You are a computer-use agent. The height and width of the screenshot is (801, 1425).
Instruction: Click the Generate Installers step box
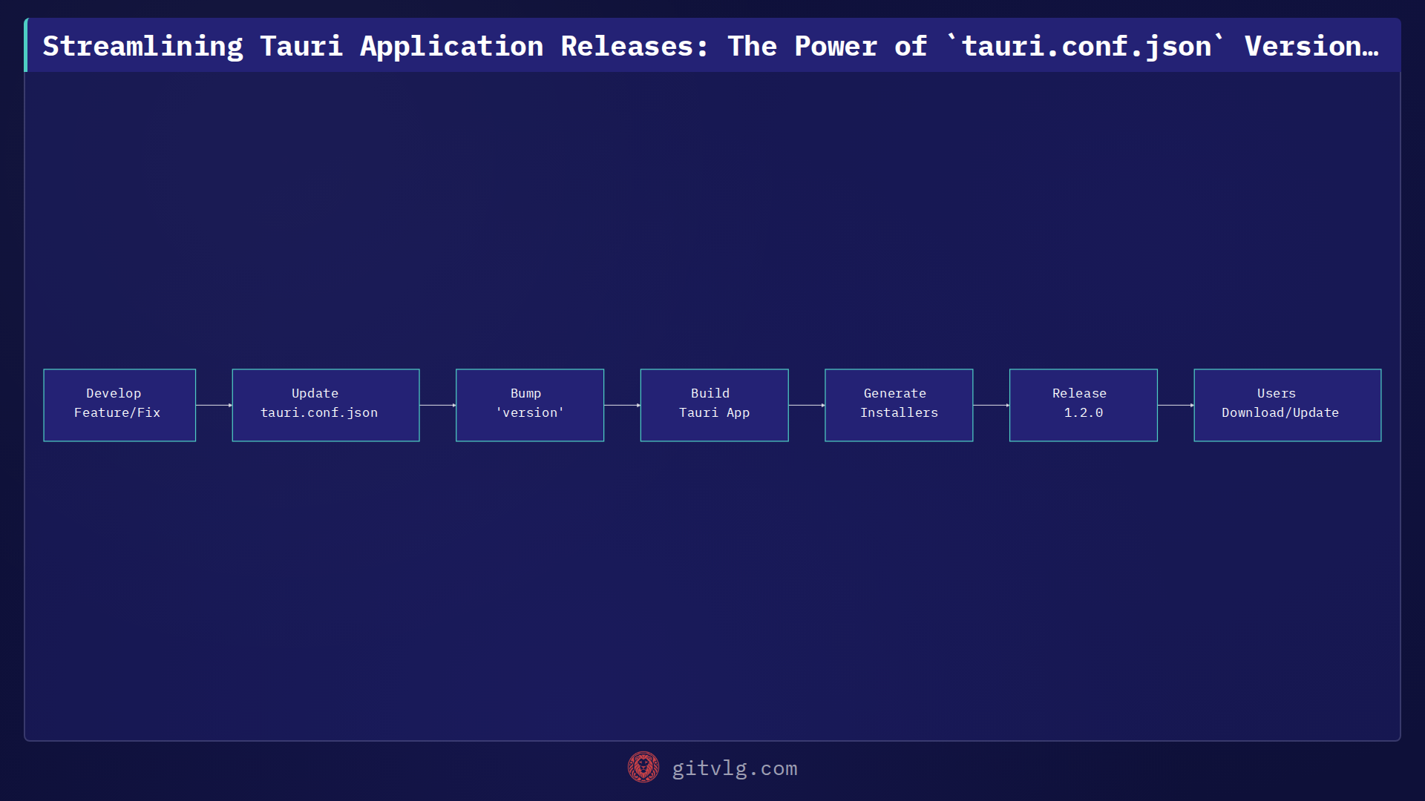(x=899, y=405)
